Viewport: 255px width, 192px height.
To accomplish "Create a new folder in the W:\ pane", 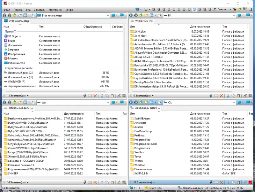I will click(20, 102).
